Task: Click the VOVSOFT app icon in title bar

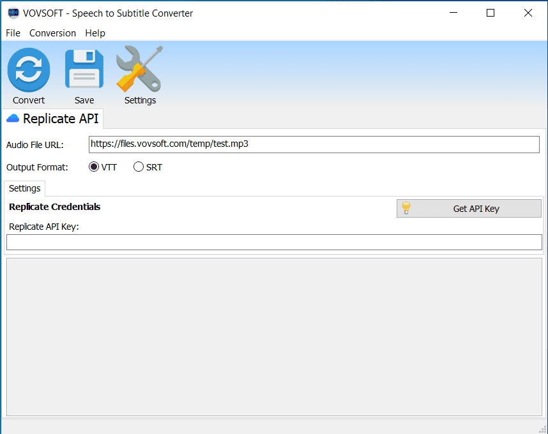Action: pos(13,13)
